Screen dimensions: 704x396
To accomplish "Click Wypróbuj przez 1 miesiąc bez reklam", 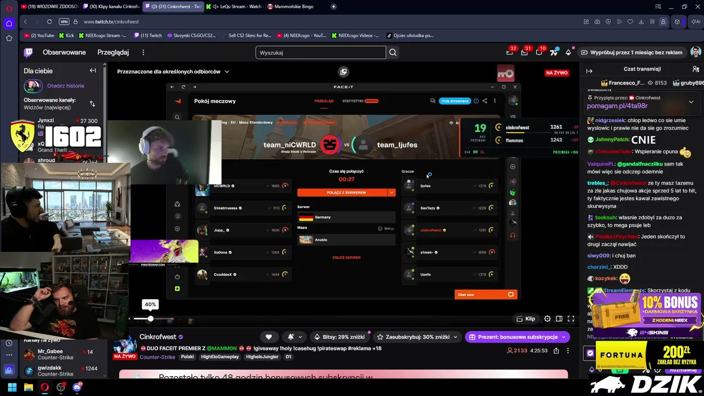I will coord(631,52).
